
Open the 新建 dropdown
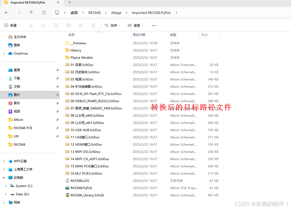pos(12,25)
